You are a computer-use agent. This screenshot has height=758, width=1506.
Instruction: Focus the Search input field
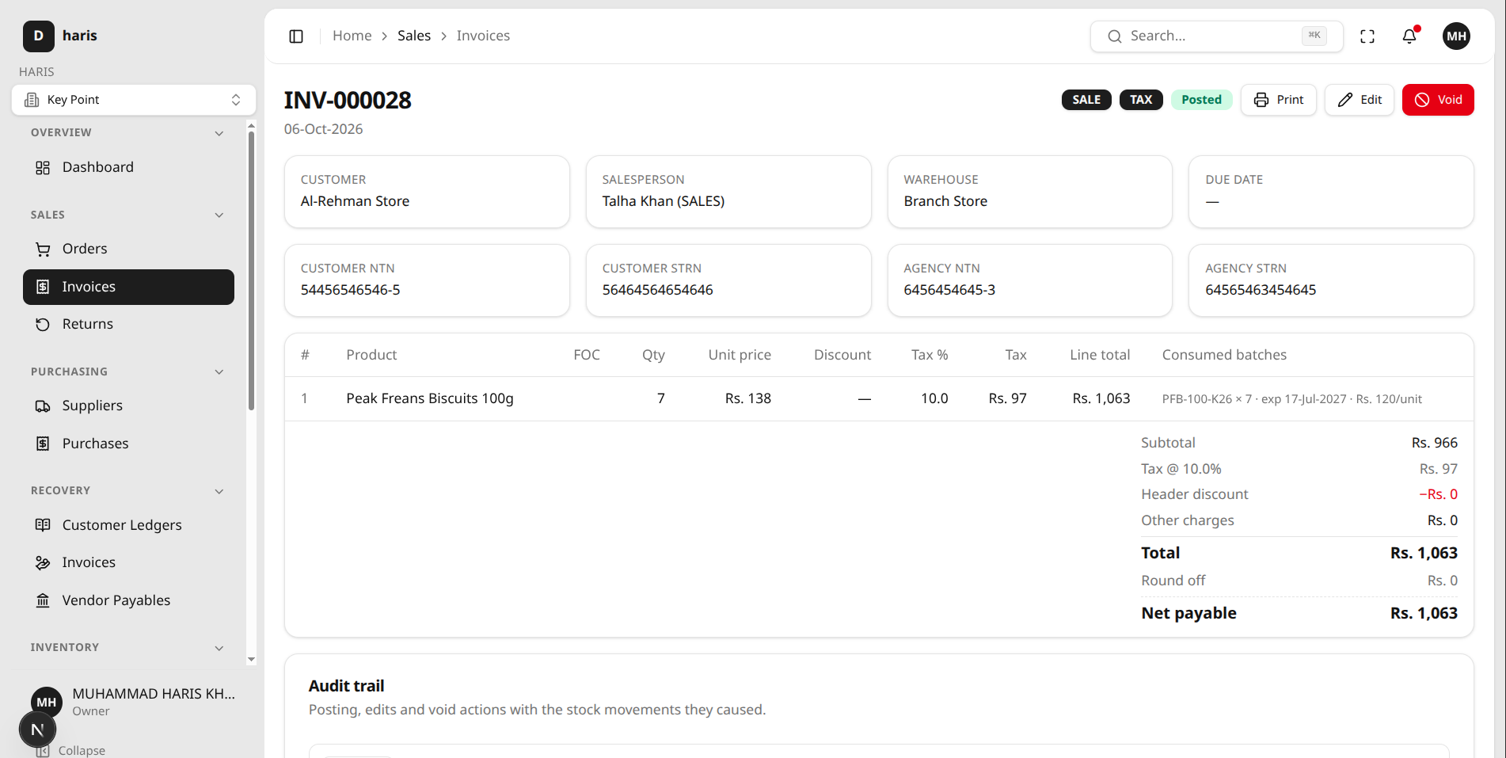1216,36
